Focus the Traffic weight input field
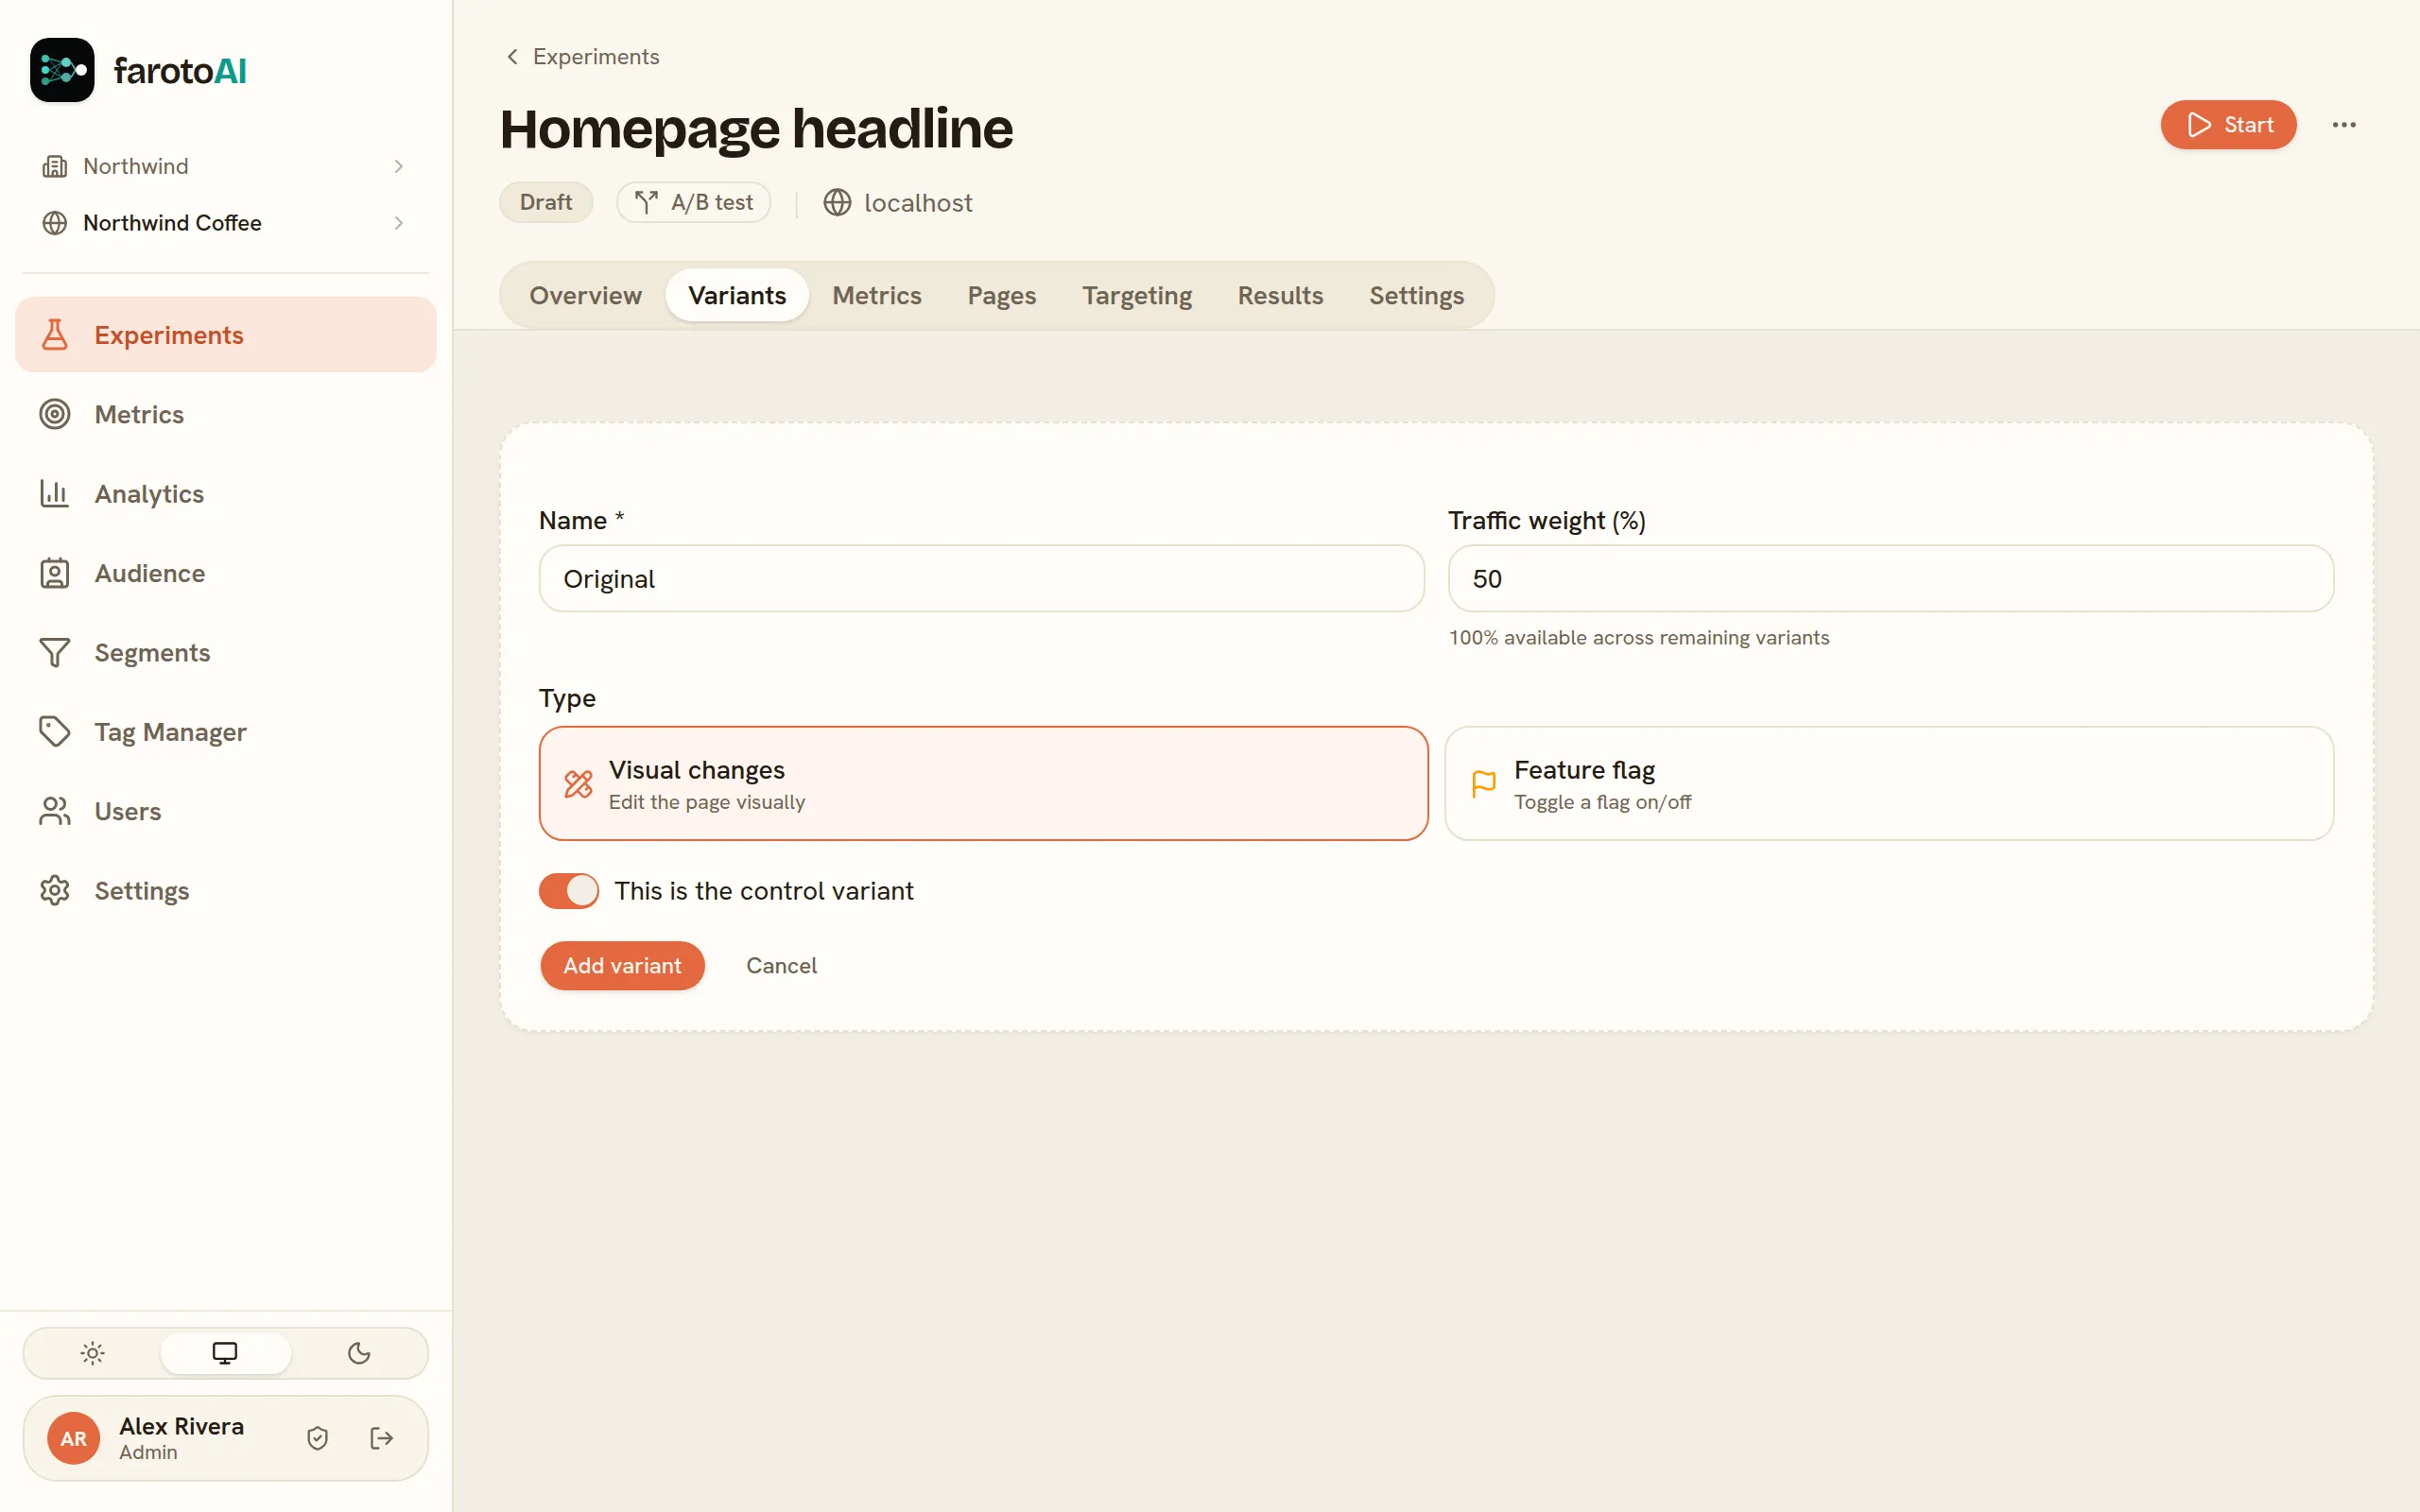Image resolution: width=2420 pixels, height=1512 pixels. [1890, 578]
